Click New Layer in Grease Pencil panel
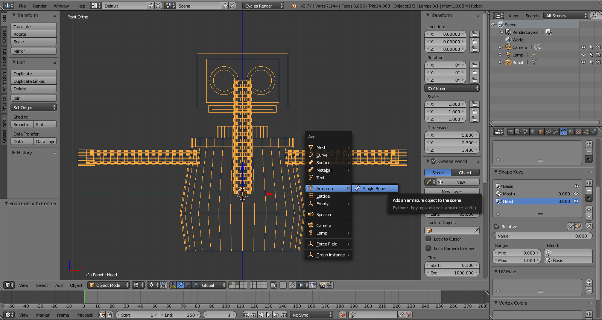This screenshot has height=320, width=602. point(452,191)
